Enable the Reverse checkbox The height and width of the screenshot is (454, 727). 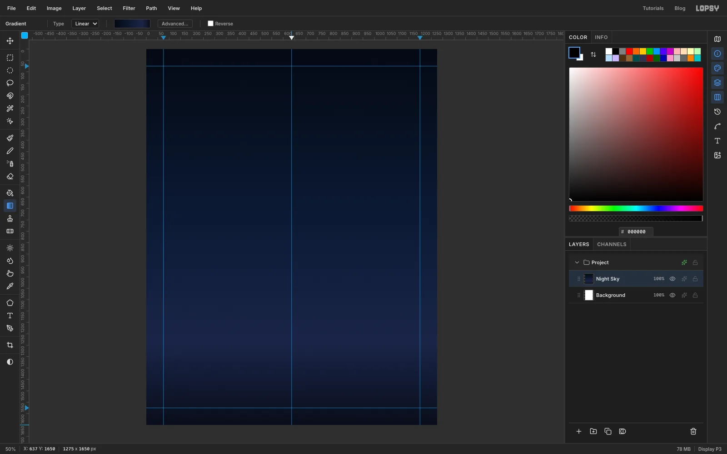click(210, 24)
